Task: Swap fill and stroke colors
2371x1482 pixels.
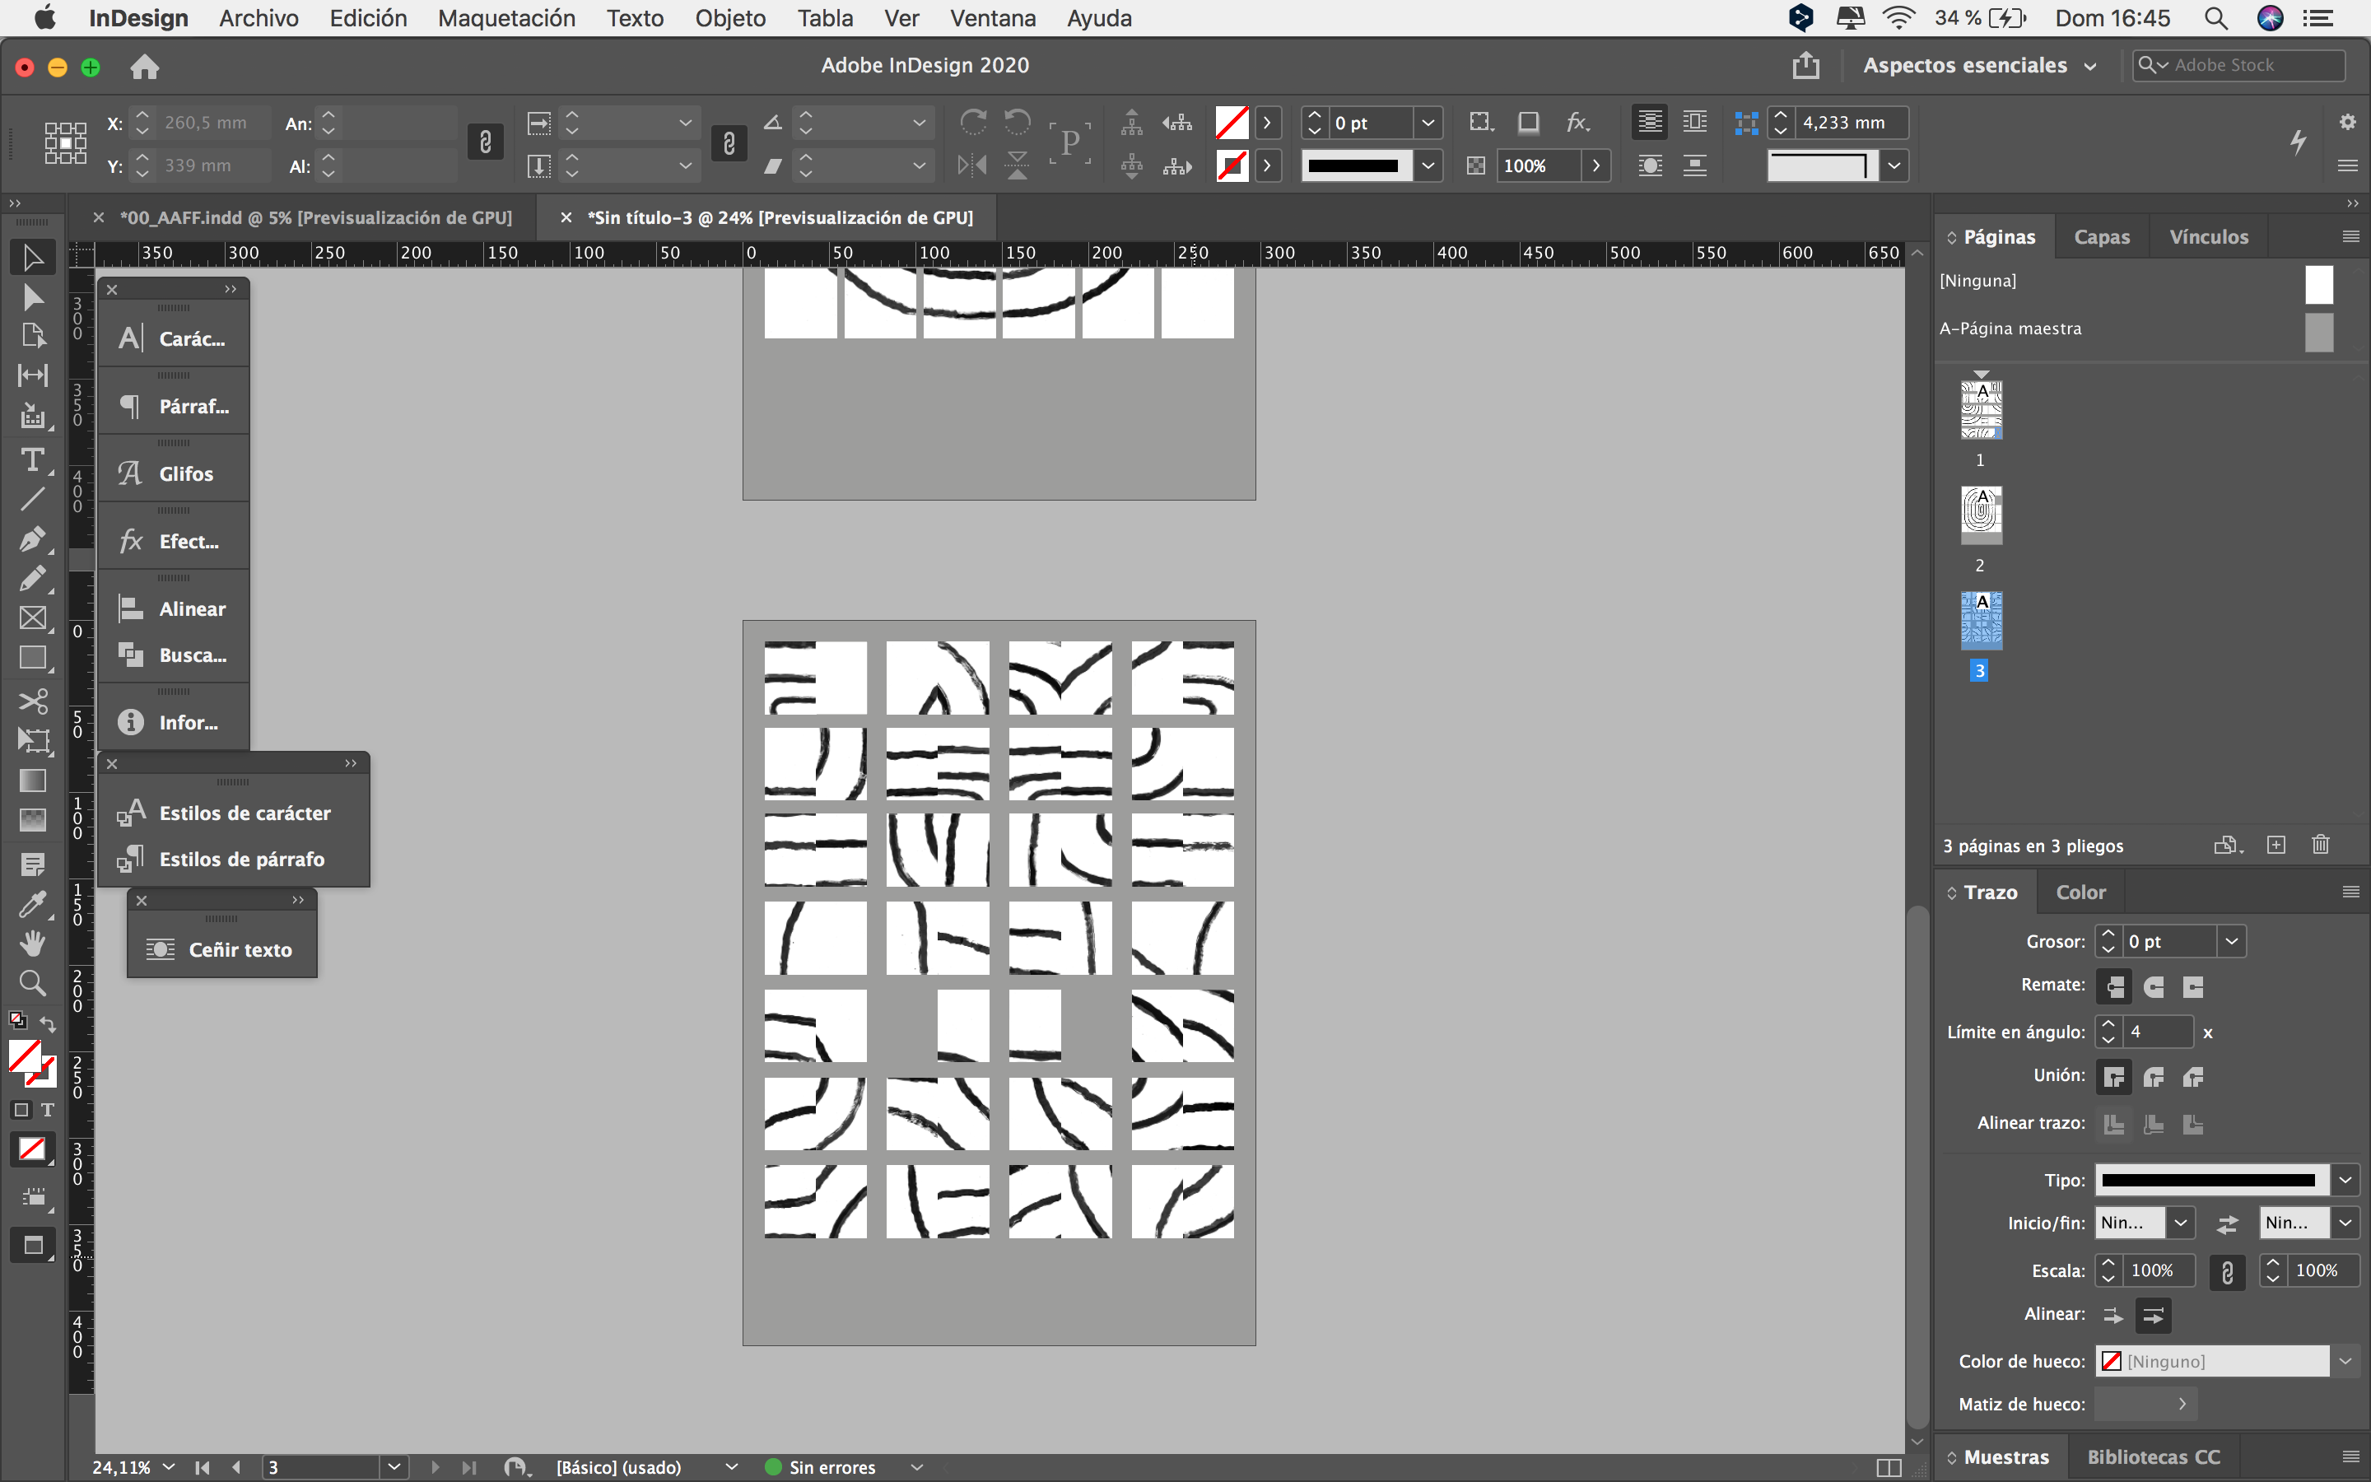Action: (48, 1023)
